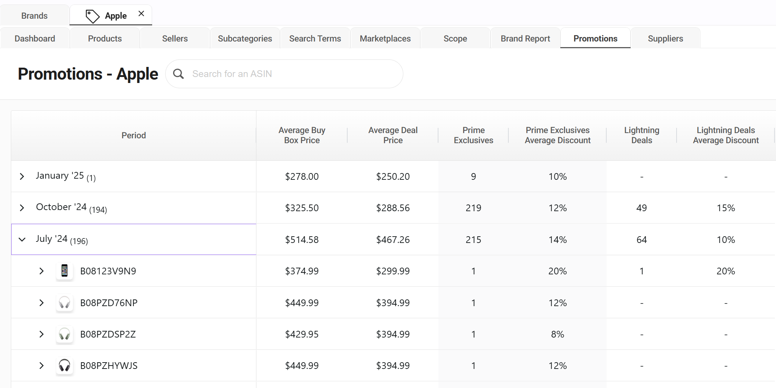
Task: Click the $250.20 deal price cell
Action: pyautogui.click(x=393, y=176)
